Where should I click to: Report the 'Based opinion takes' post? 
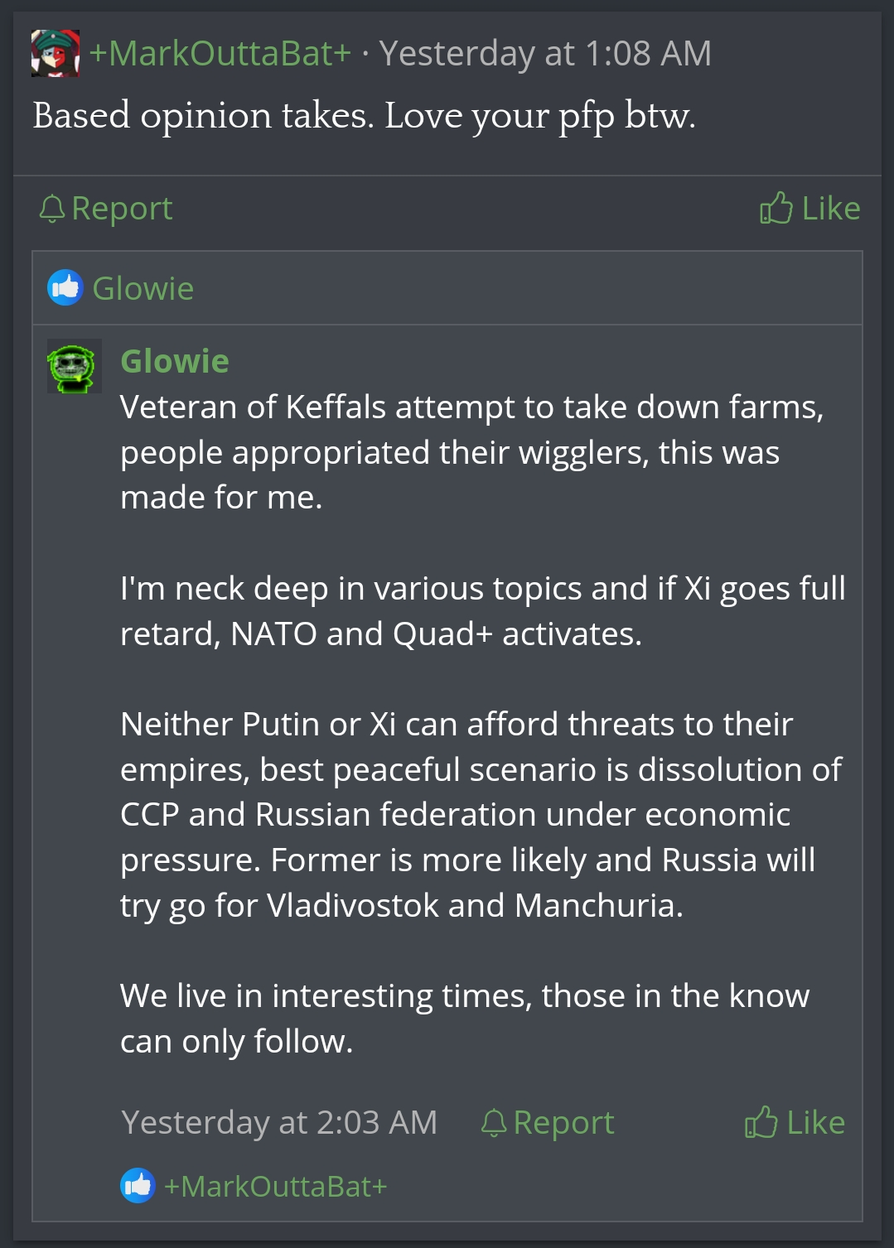pyautogui.click(x=122, y=209)
